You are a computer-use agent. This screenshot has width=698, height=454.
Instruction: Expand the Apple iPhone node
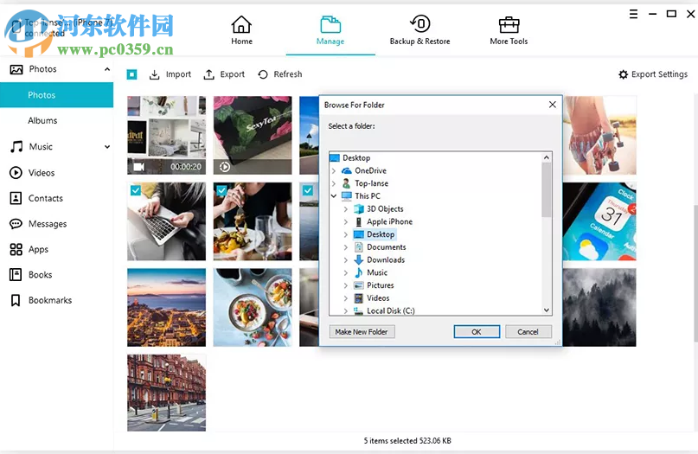click(345, 221)
